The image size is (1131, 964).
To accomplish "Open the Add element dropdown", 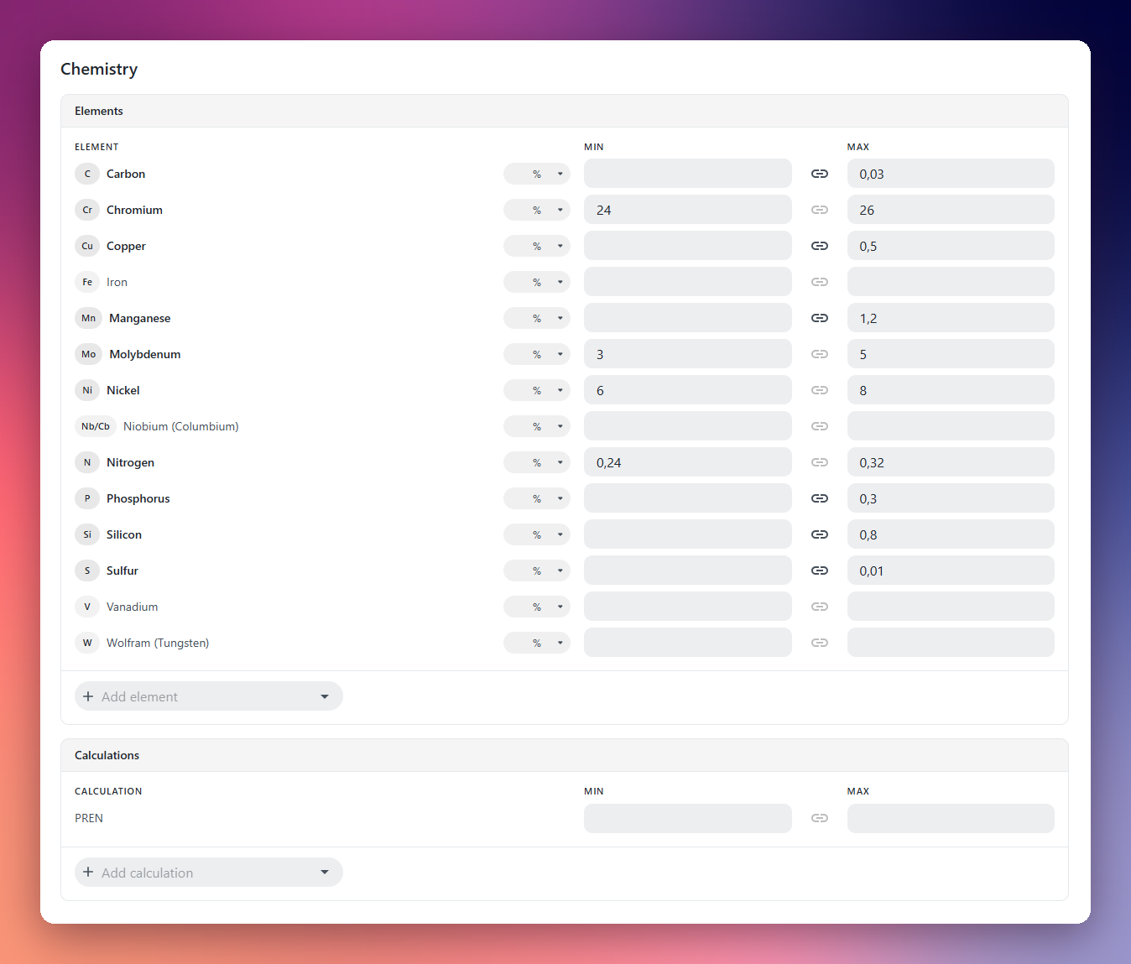I will (209, 696).
